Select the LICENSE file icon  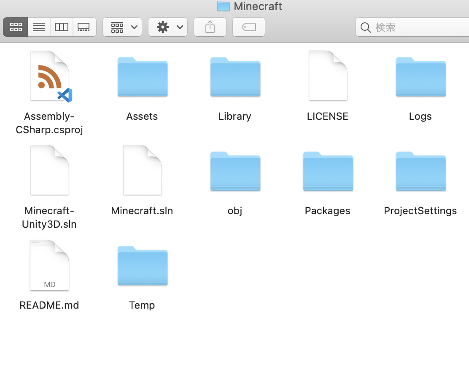(x=328, y=75)
